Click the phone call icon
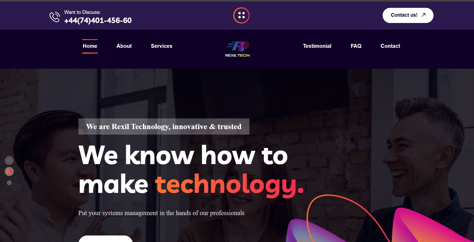474x242 pixels. click(x=55, y=17)
